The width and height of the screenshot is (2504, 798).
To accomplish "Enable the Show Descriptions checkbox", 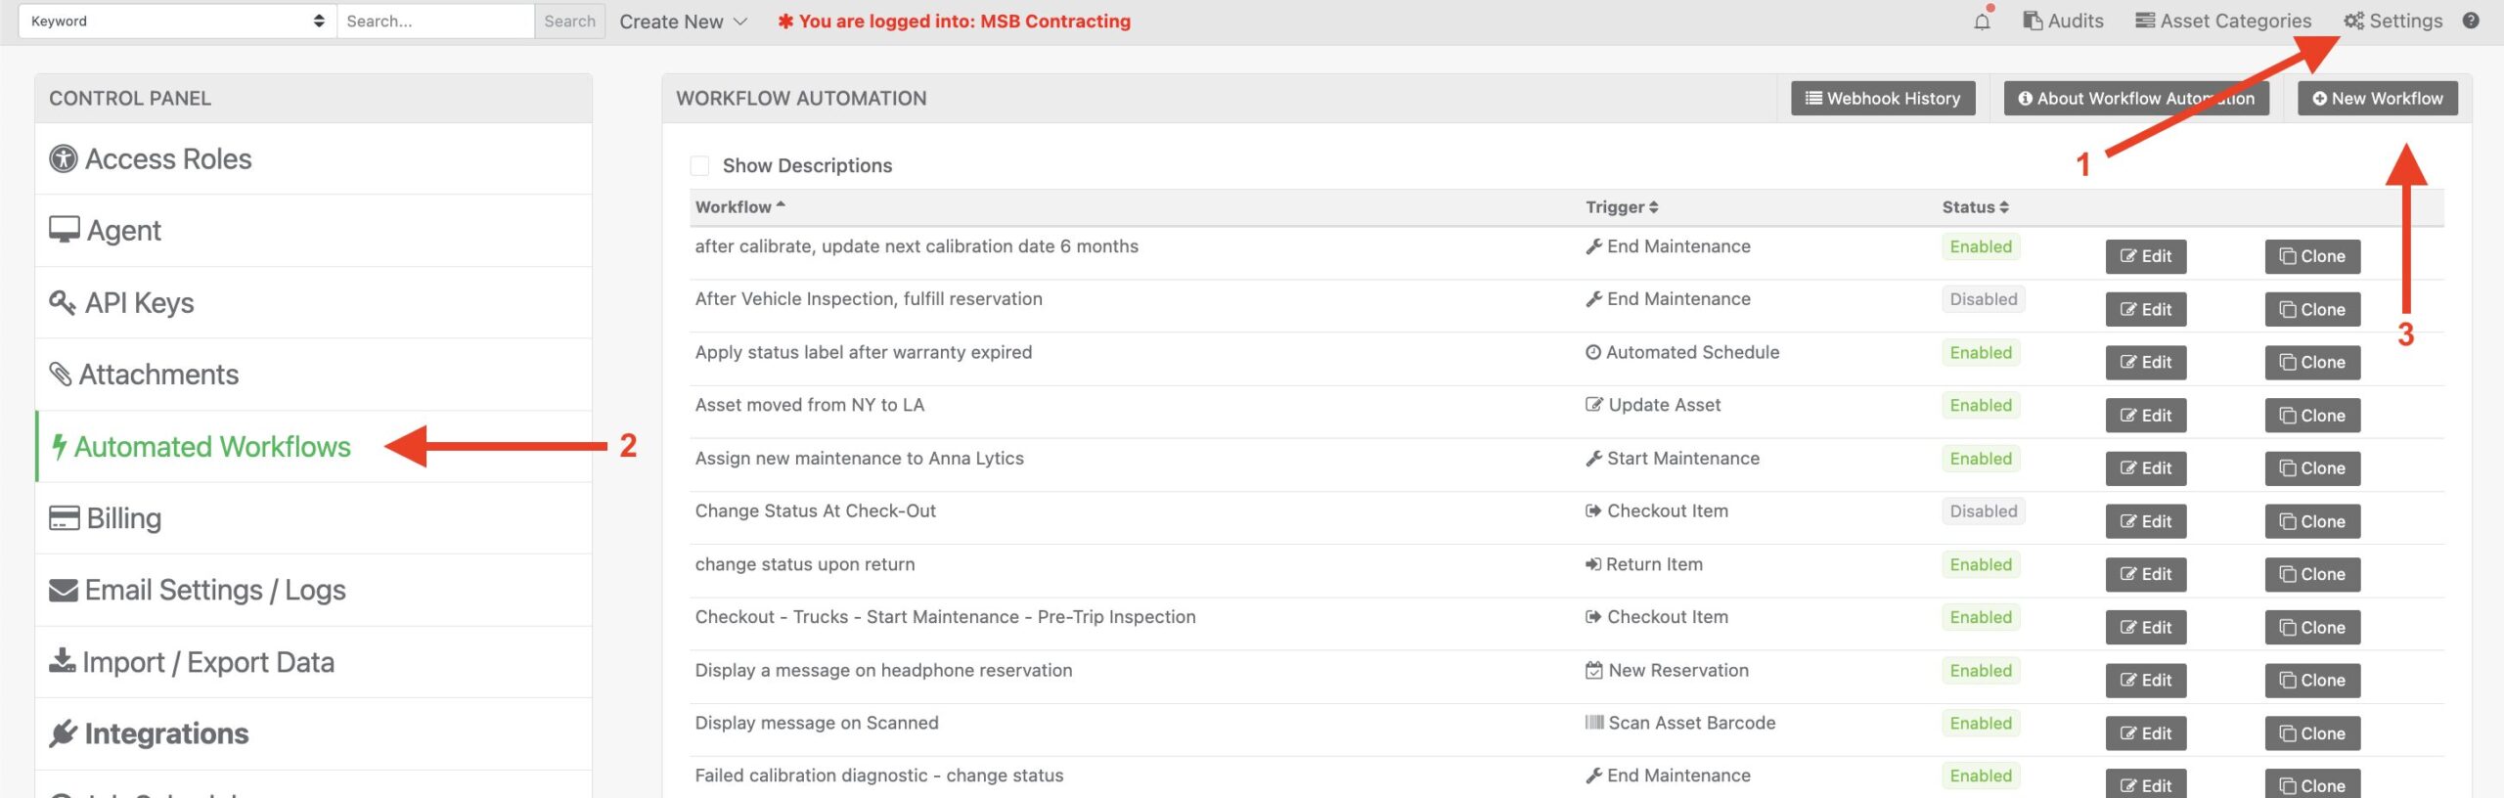I will pos(699,165).
